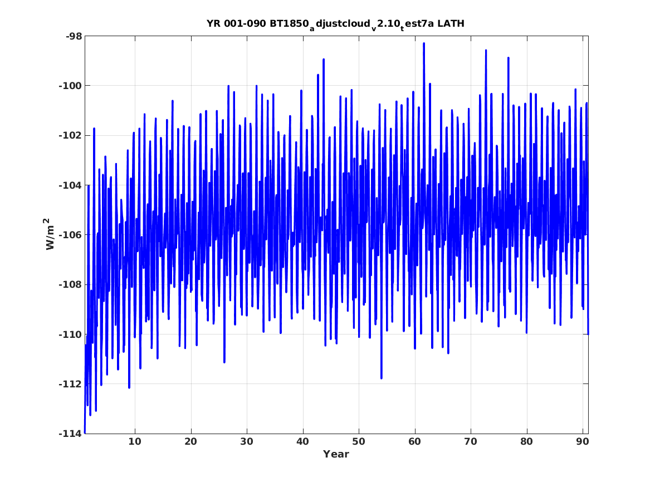Click the '30' x-axis tick label

click(247, 442)
